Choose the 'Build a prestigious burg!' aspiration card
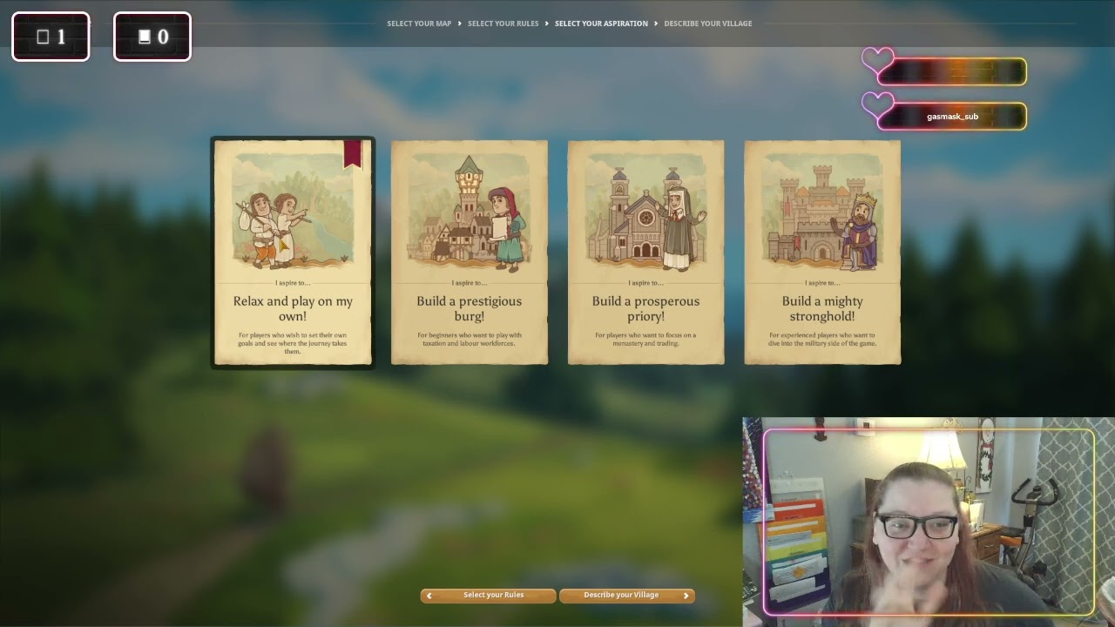Screen dimensions: 1115x627 [x=470, y=253]
